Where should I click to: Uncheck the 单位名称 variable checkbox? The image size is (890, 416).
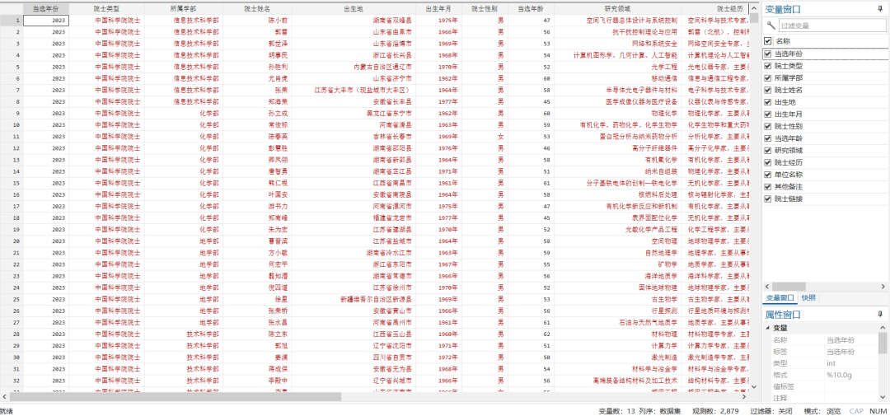(768, 175)
